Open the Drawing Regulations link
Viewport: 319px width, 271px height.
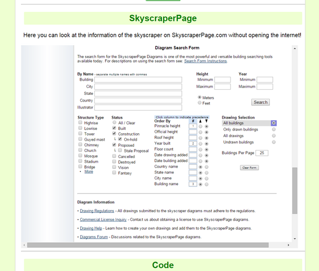click(97, 211)
